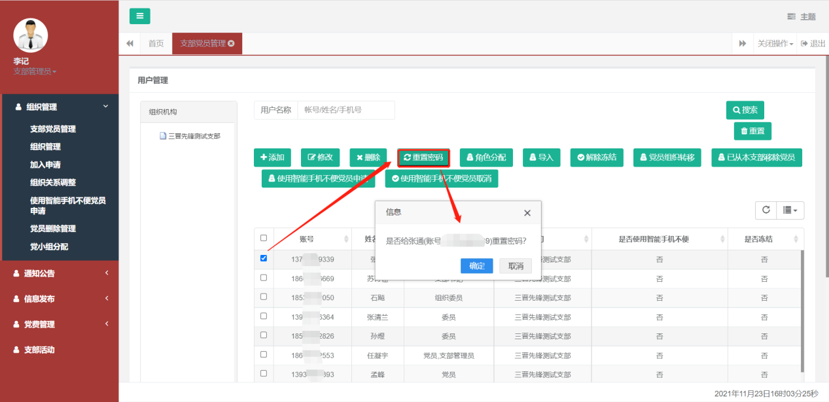Close the 信息 dialog with X icon
The image size is (829, 402).
tap(527, 212)
